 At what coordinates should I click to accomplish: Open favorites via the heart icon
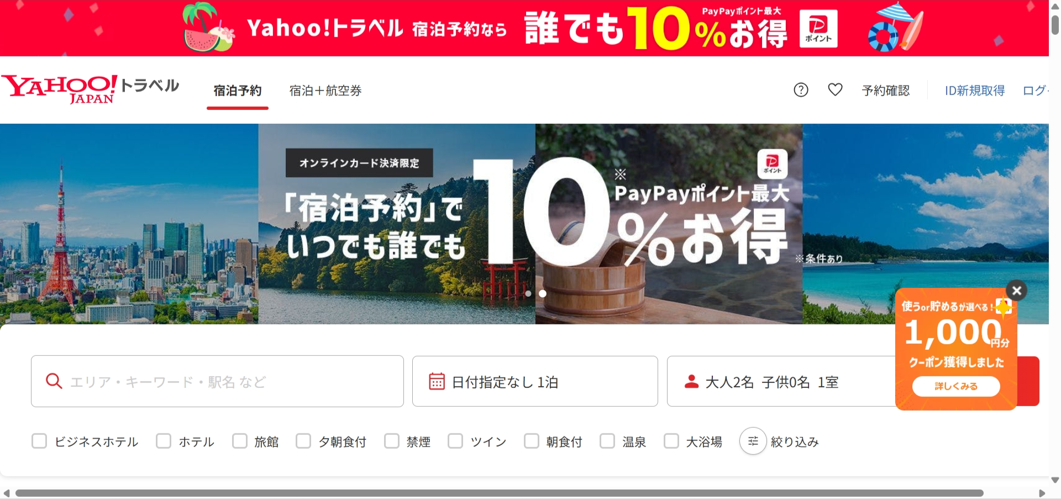835,90
